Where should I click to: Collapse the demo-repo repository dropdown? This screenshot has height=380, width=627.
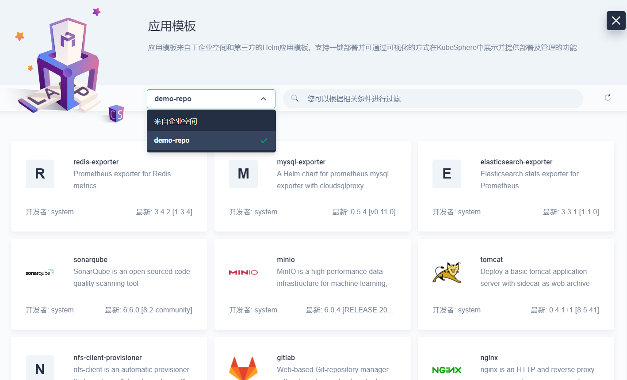(x=263, y=99)
